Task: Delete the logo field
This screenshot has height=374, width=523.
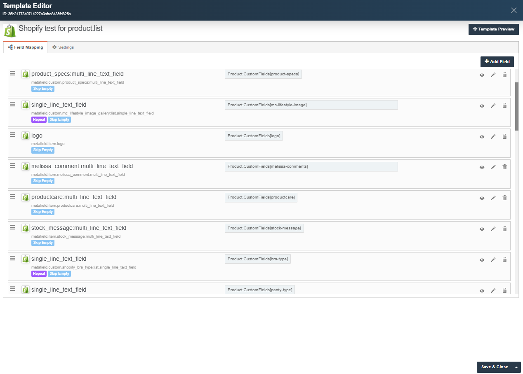Action: (504, 137)
